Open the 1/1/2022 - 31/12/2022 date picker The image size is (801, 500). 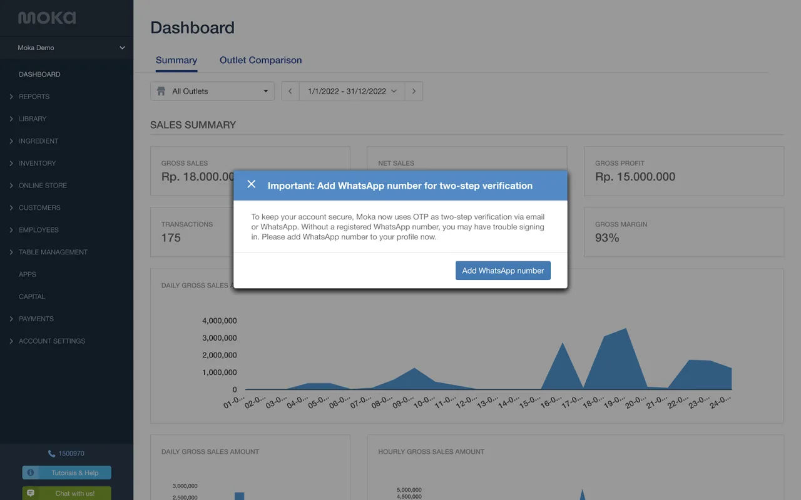click(352, 91)
